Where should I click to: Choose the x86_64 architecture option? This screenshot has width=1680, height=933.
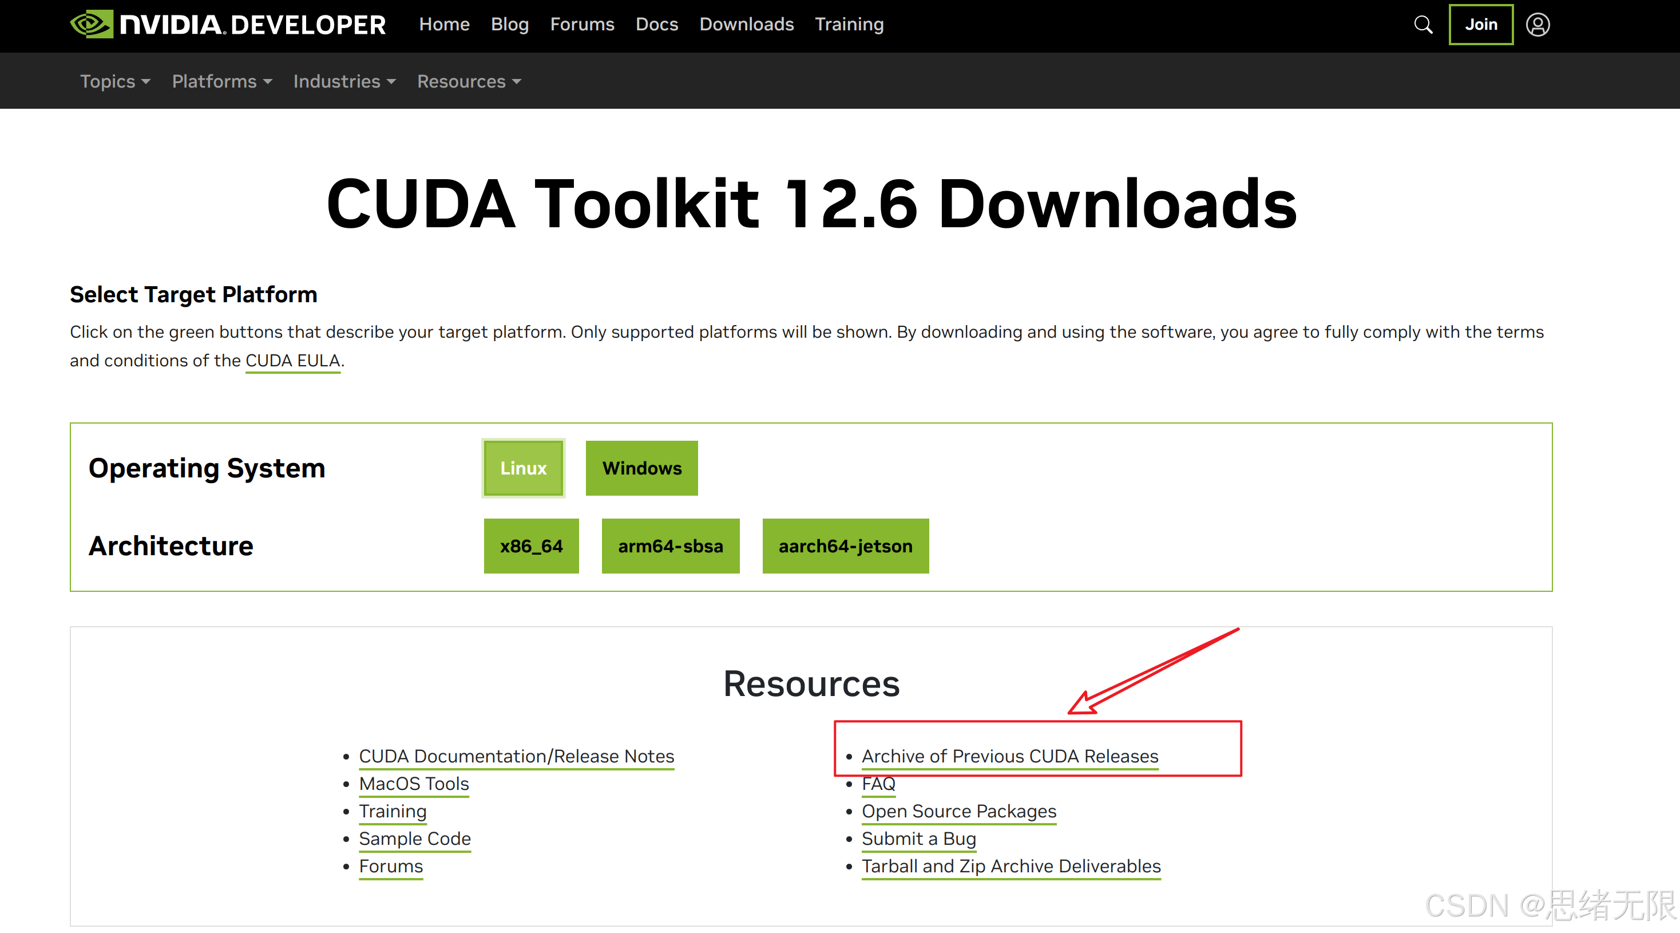tap(531, 546)
